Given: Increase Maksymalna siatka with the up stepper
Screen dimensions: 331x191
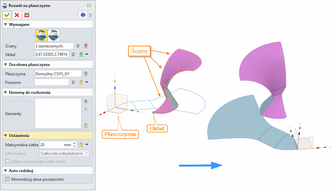Looking at the screenshot, I should [74, 143].
